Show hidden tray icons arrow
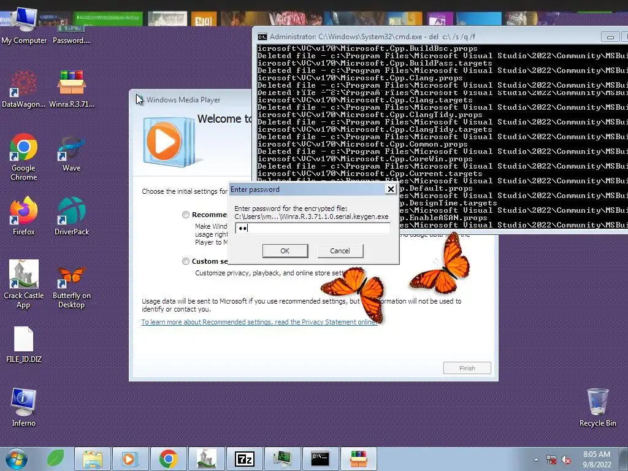 (x=536, y=460)
